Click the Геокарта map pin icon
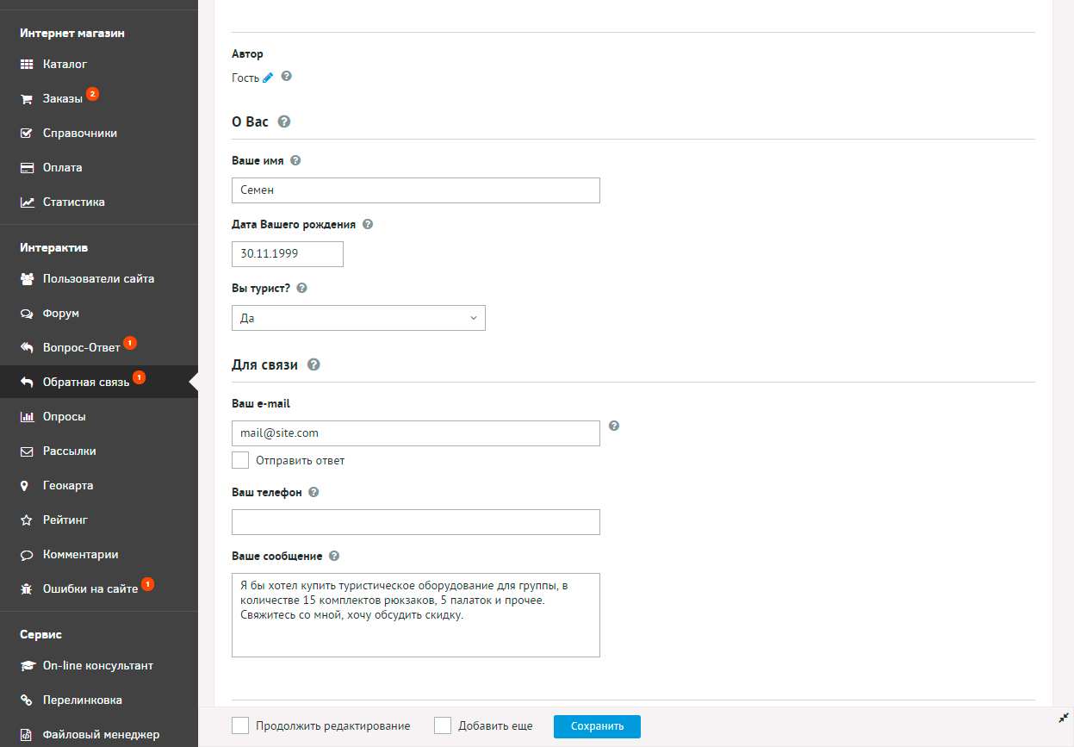1074x747 pixels. pos(25,486)
